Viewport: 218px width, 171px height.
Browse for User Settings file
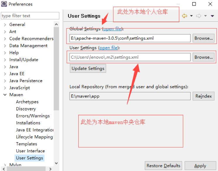coord(203,57)
